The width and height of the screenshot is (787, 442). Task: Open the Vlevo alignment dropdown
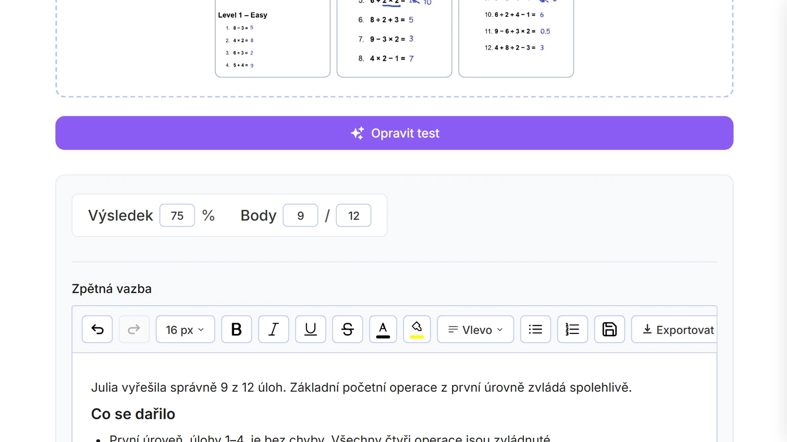475,329
